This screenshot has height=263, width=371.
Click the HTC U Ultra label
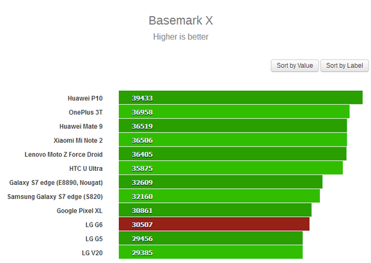tap(86, 168)
